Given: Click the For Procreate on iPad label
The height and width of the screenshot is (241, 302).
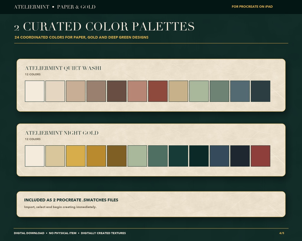Looking at the screenshot, I should pyautogui.click(x=252, y=6).
